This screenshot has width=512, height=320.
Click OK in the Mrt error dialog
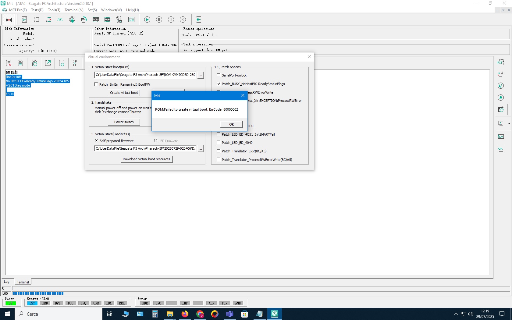[231, 124]
